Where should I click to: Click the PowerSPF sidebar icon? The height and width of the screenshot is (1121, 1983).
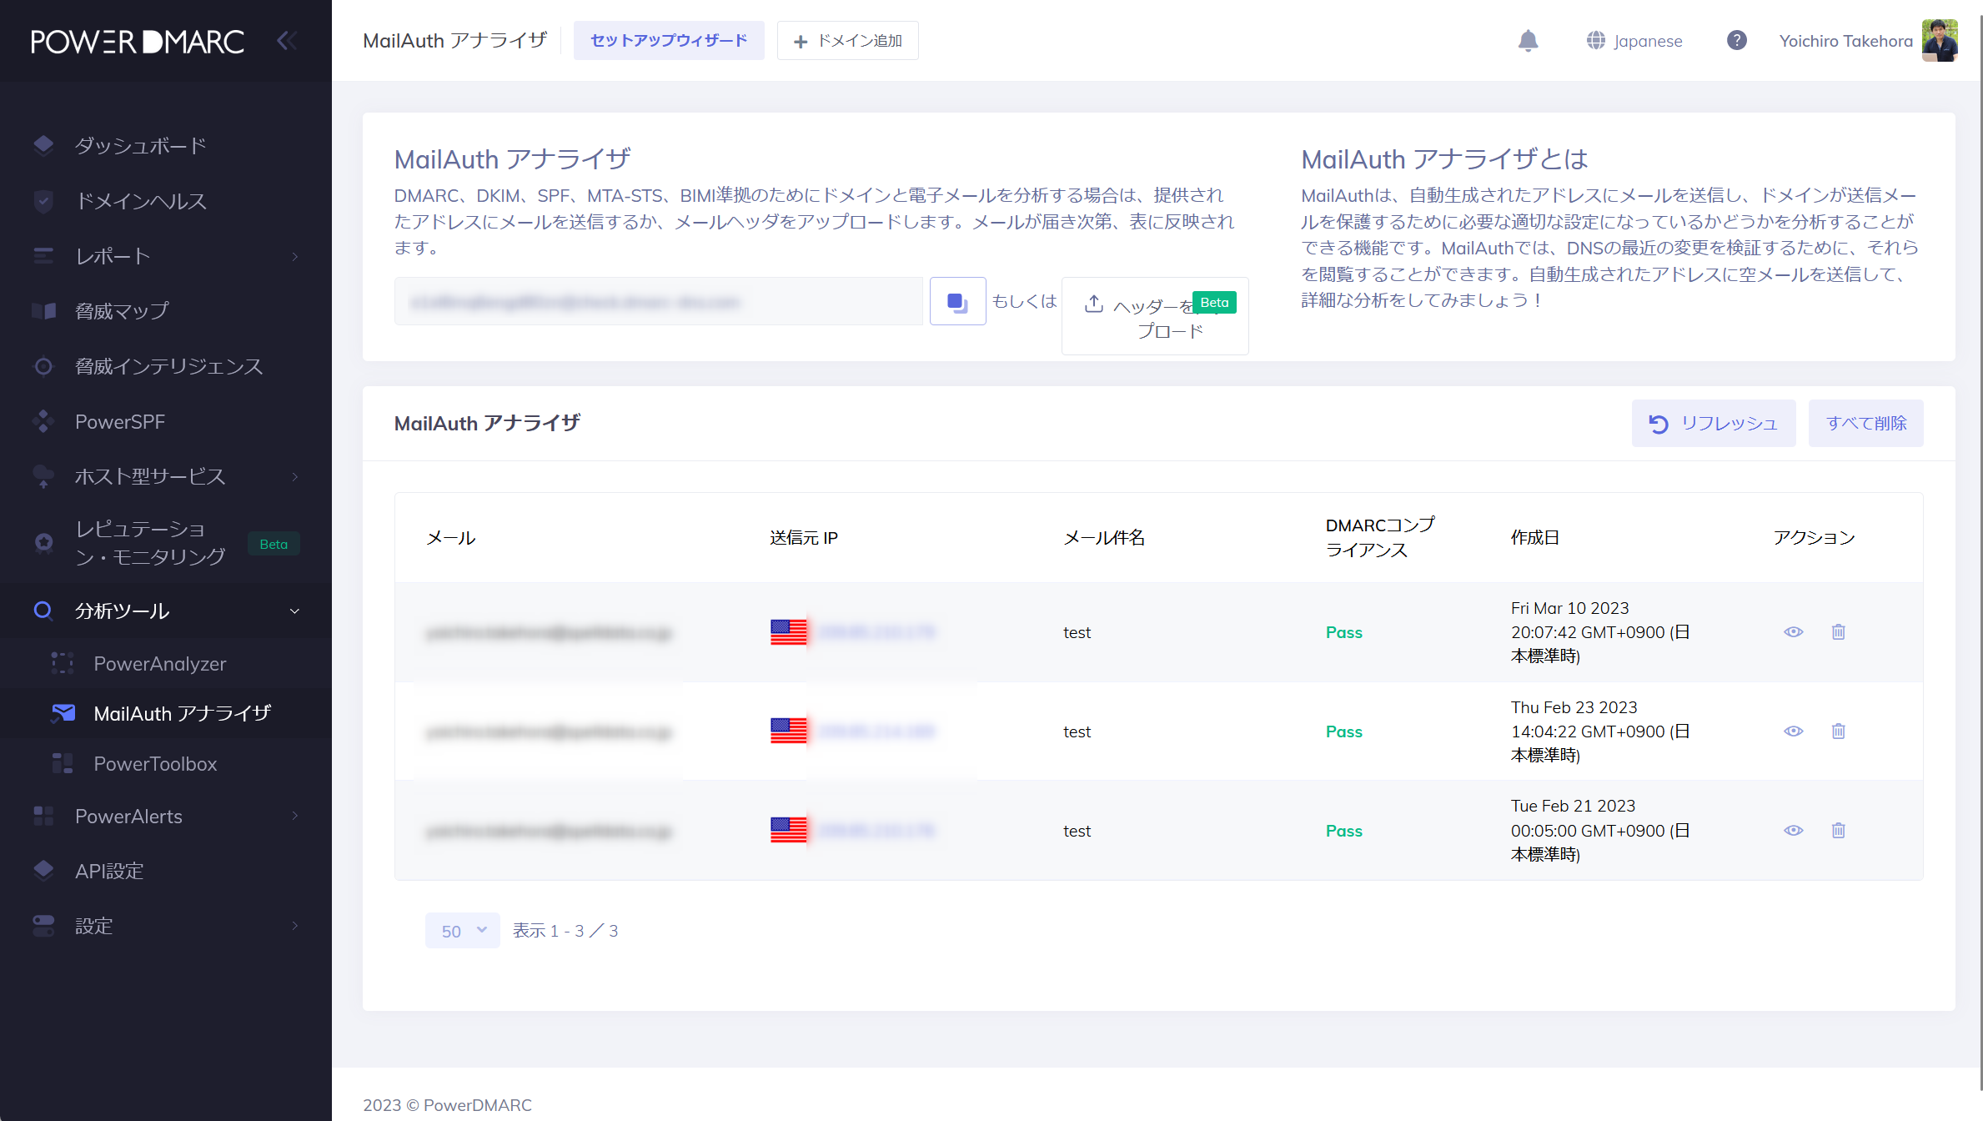[43, 421]
